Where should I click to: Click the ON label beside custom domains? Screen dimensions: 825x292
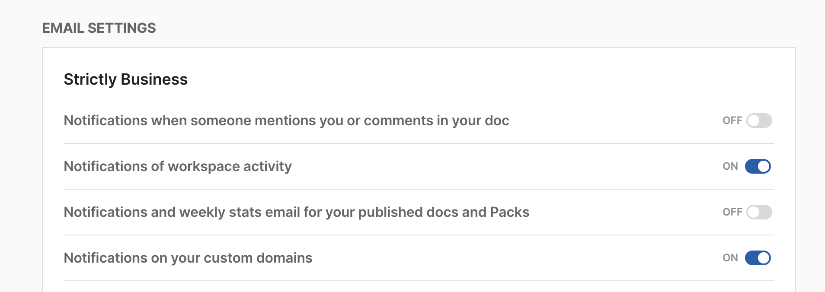tap(730, 258)
